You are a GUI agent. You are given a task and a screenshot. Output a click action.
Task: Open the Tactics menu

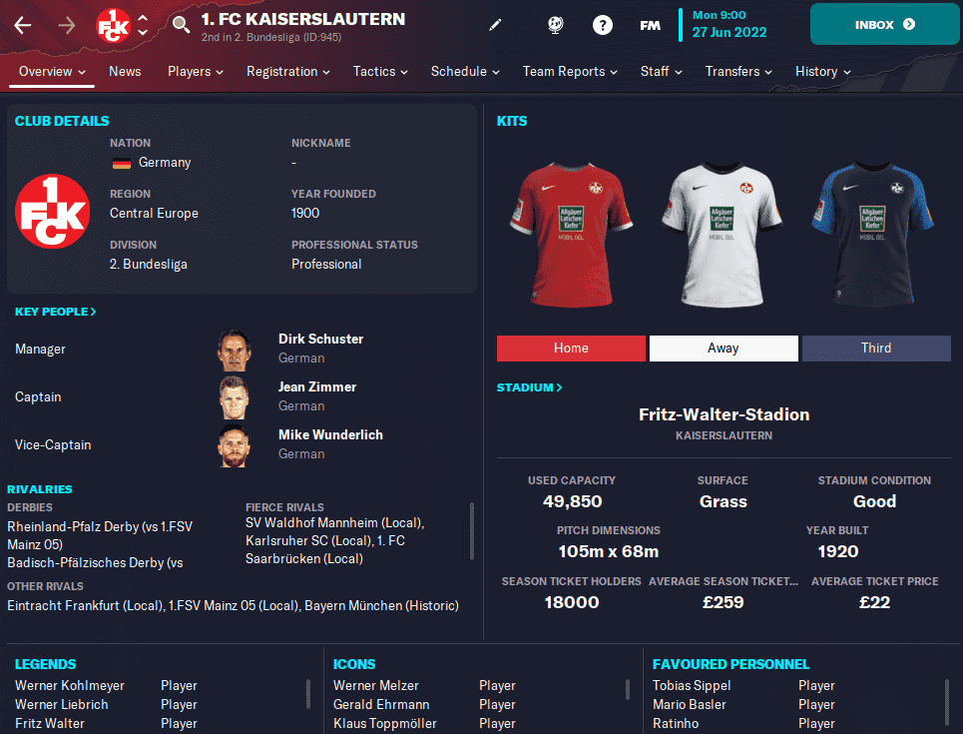(380, 72)
